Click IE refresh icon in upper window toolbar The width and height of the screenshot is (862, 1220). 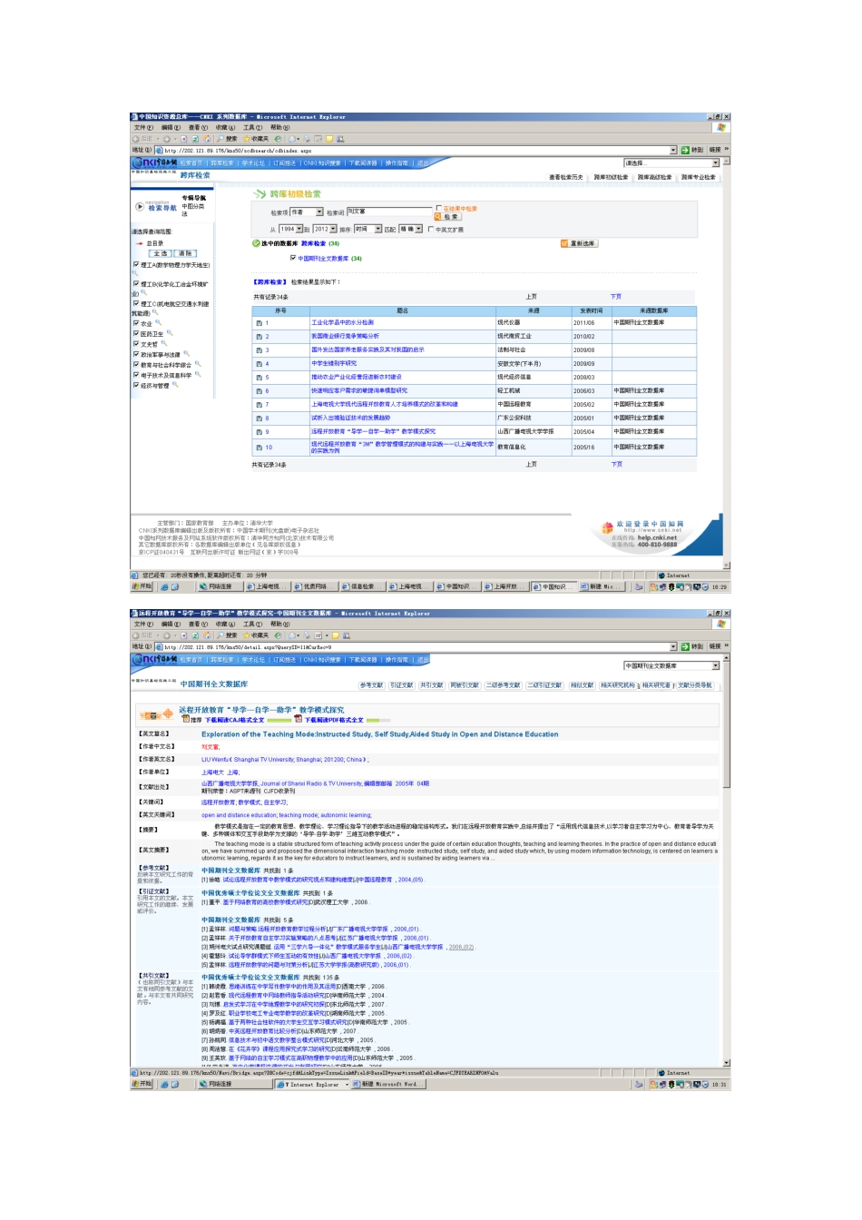[x=196, y=139]
